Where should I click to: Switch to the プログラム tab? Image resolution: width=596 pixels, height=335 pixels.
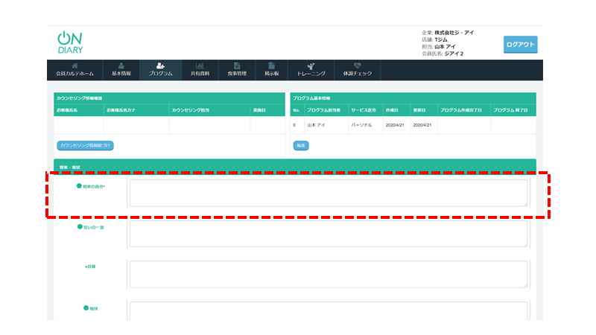(159, 70)
